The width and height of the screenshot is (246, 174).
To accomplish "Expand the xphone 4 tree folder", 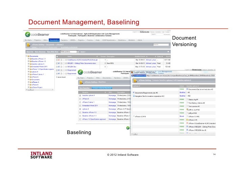I will click(28, 72).
